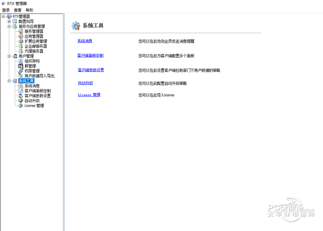
Task: Click the large 系统工具 gear header icon
Action: tap(76, 26)
